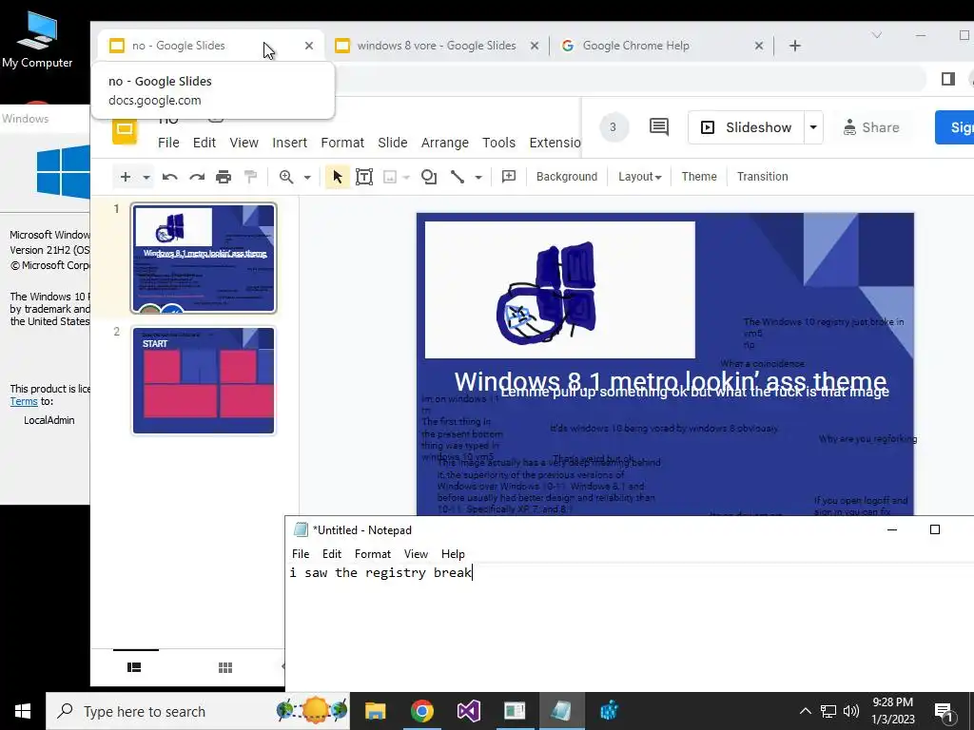This screenshot has width=974, height=730.
Task: Select the Line tool
Action: tap(458, 177)
